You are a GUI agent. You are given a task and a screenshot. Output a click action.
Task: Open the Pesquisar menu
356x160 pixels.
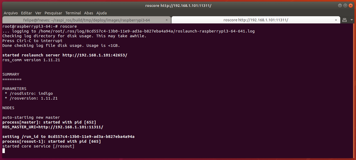coord(53,13)
